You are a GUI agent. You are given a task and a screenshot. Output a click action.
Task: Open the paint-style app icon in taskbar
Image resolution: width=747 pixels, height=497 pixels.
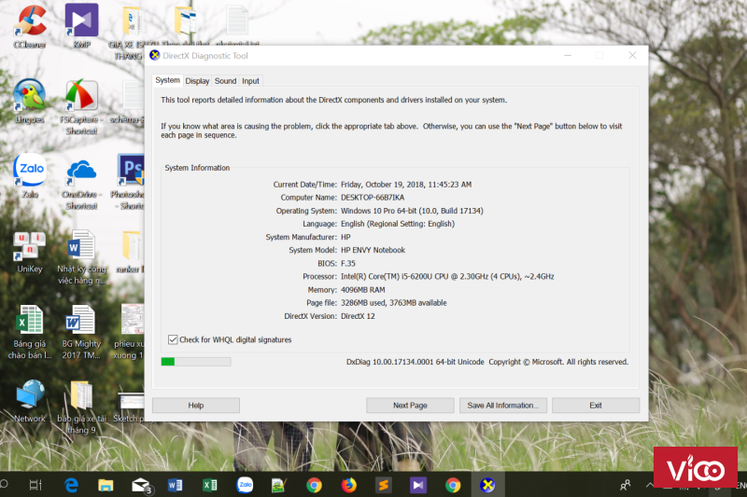278,485
